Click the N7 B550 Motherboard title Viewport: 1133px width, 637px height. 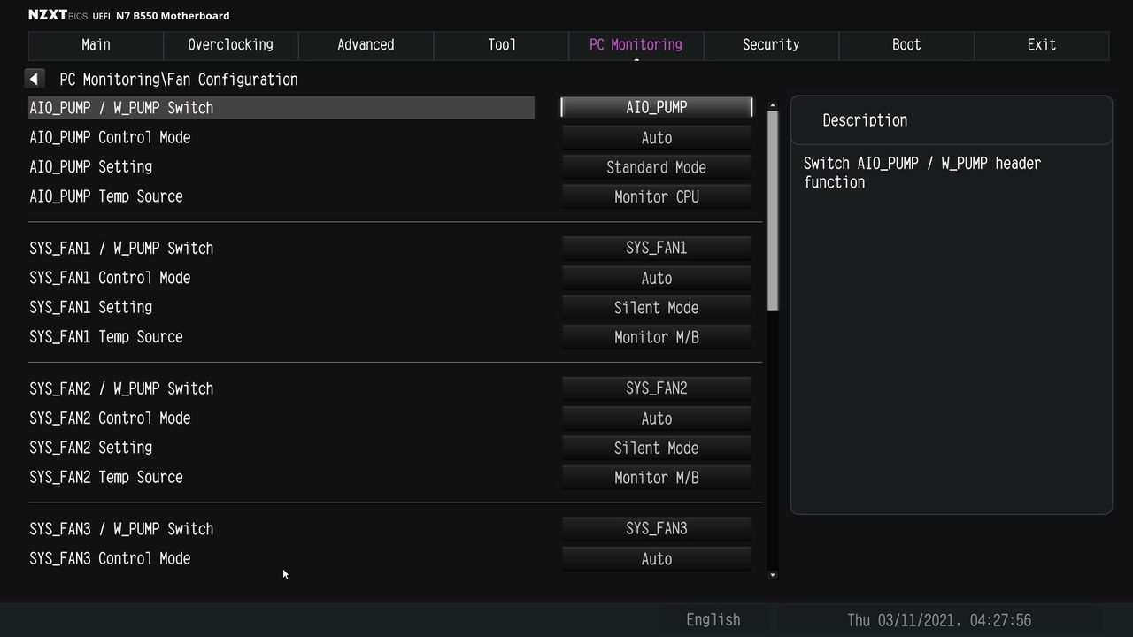click(173, 16)
